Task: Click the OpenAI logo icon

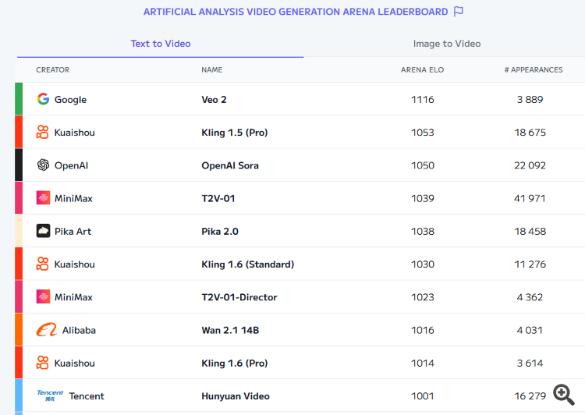Action: pyautogui.click(x=43, y=165)
